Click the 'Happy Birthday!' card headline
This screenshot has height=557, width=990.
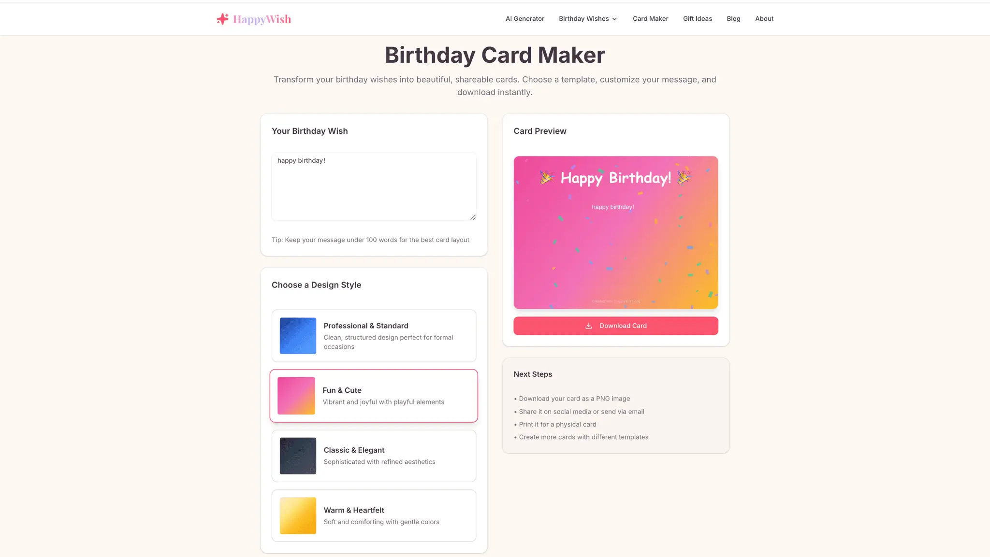click(615, 178)
